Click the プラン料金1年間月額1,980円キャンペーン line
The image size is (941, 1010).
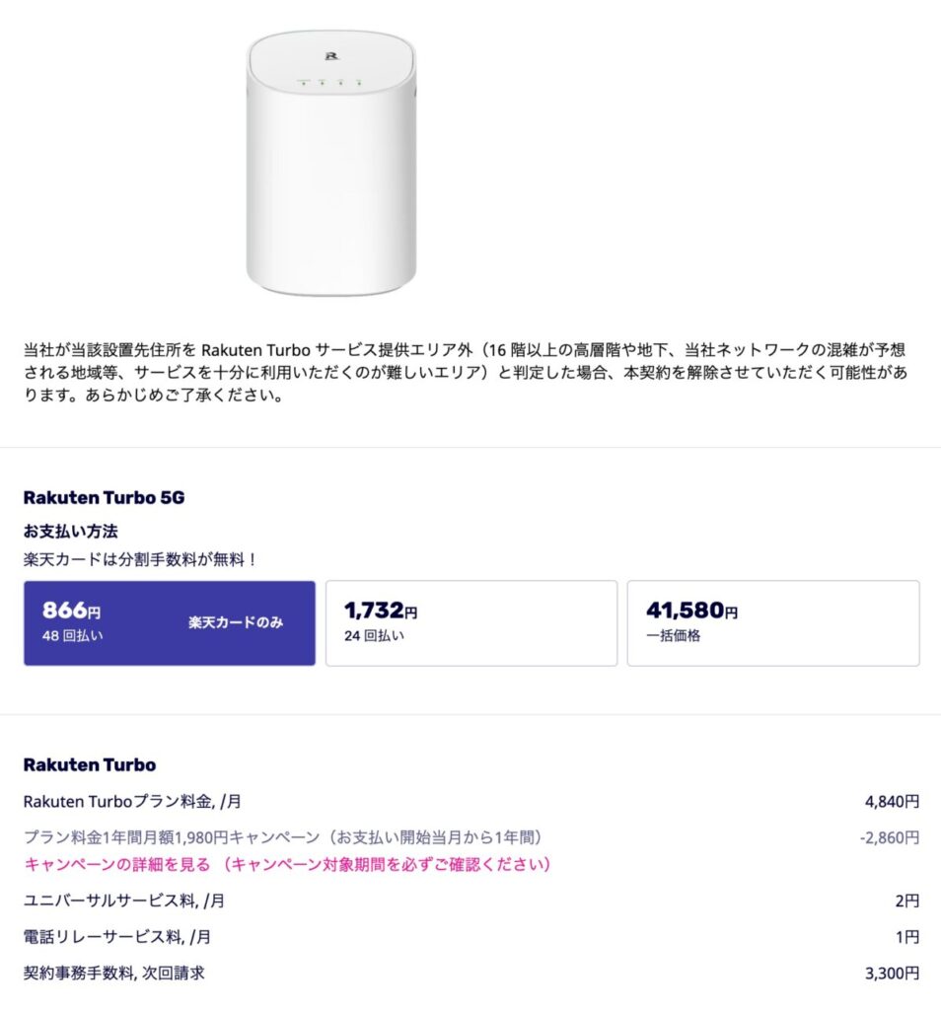283,836
